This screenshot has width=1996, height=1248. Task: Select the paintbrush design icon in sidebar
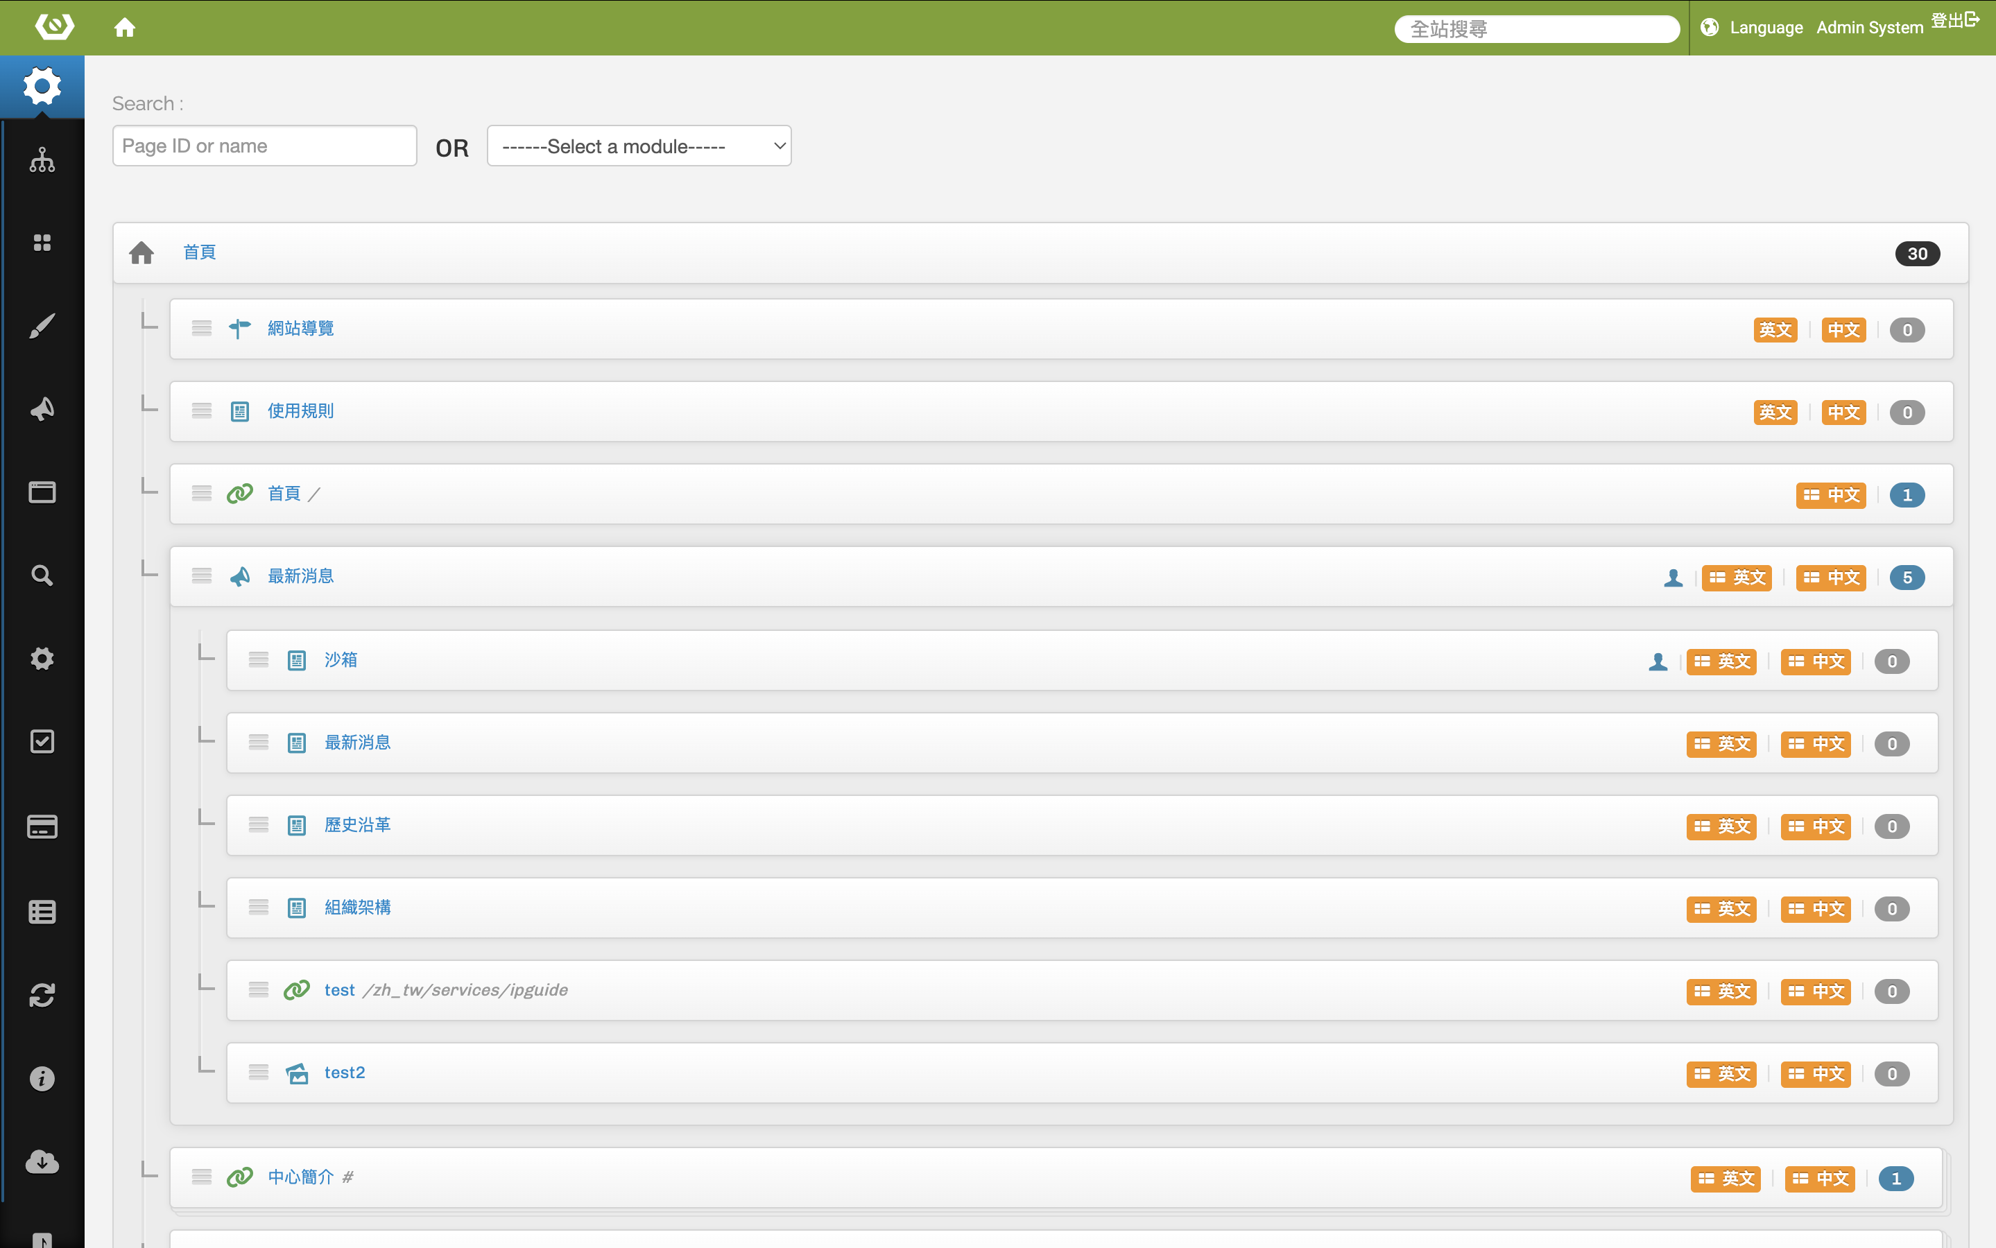click(x=42, y=326)
